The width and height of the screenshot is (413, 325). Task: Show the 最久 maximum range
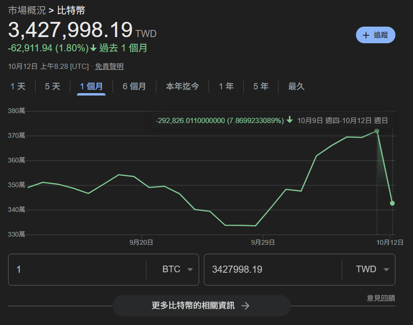coord(296,86)
